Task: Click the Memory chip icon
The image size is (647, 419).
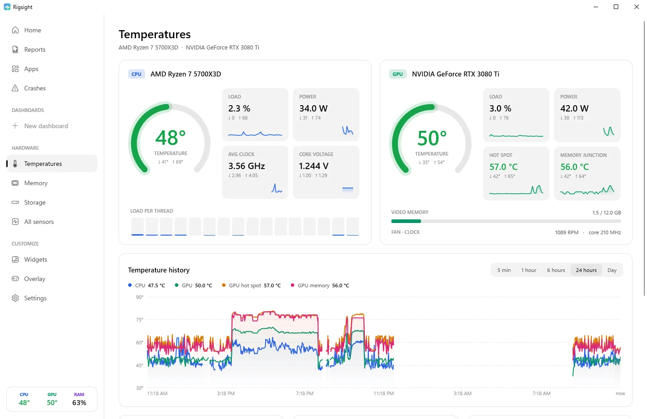Action: pos(15,183)
